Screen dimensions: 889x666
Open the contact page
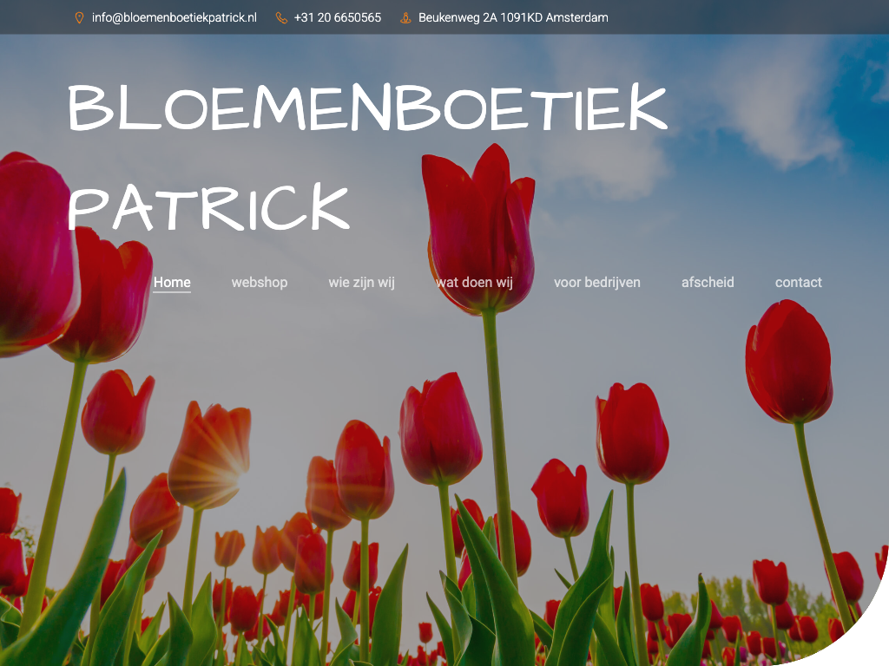point(798,282)
